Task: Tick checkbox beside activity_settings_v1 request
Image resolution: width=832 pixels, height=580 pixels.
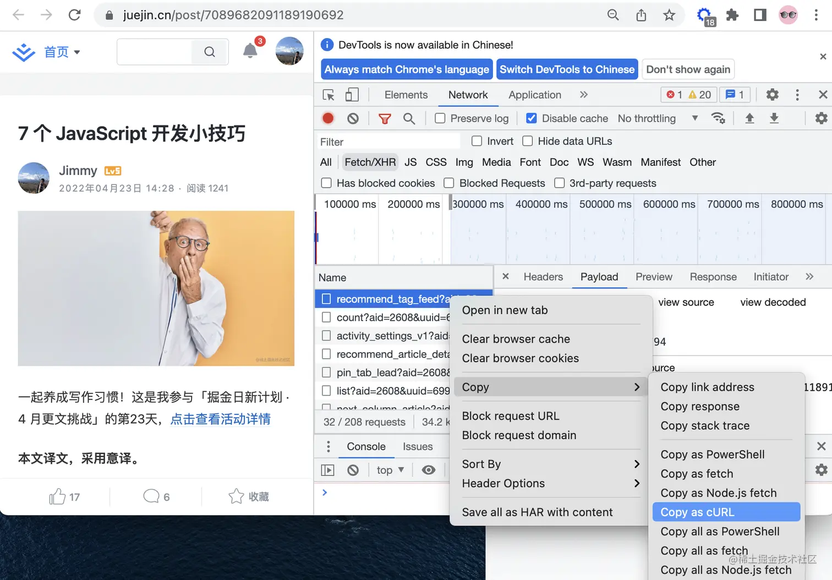Action: pyautogui.click(x=326, y=336)
